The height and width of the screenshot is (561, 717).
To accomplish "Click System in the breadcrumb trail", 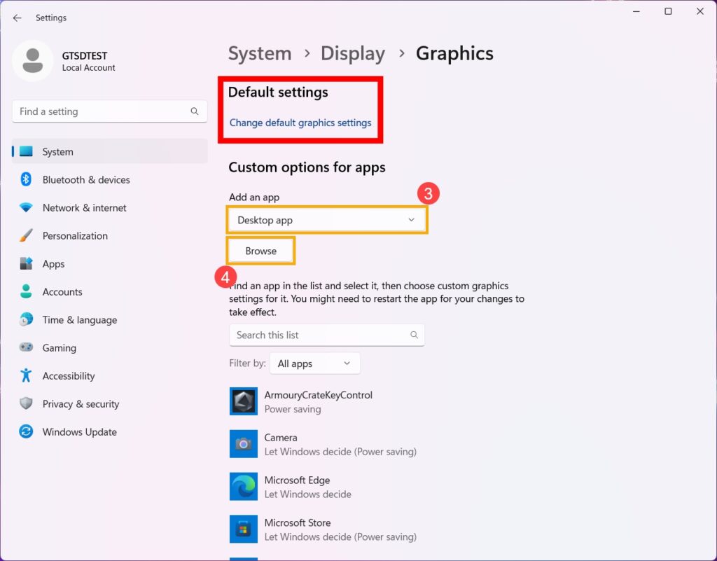I will [x=260, y=53].
